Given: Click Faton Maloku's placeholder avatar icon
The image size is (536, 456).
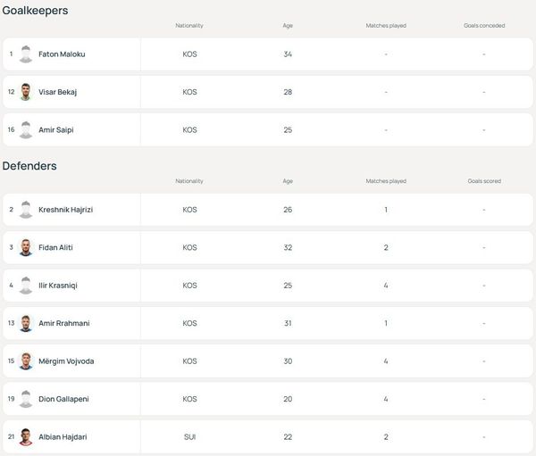Looking at the screenshot, I should [x=26, y=54].
